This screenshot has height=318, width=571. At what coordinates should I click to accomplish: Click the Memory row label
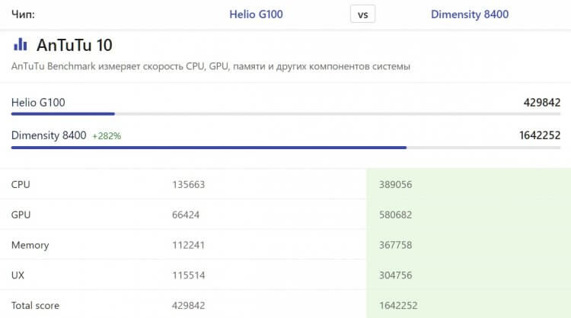click(x=30, y=245)
